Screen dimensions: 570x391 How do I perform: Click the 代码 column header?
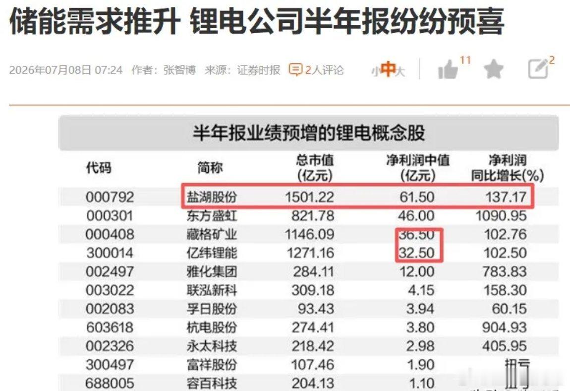[99, 168]
